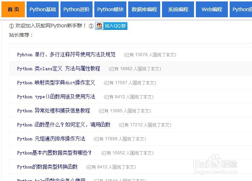252x181 pixels.
Task: Open the 系统编程 tab
Action: click(x=178, y=9)
